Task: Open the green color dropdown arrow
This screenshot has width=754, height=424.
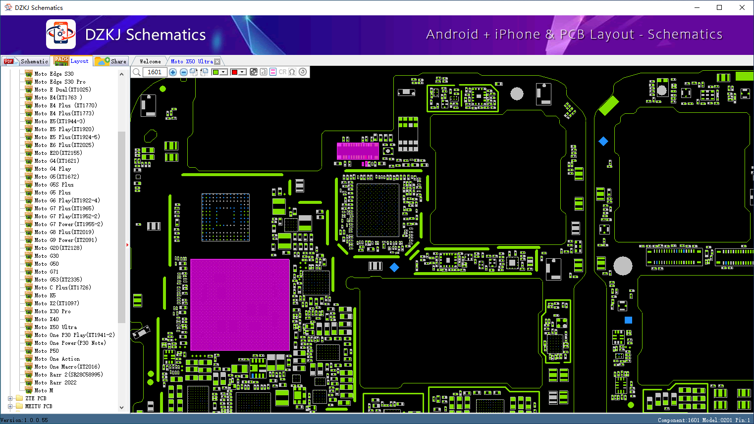Action: click(223, 72)
